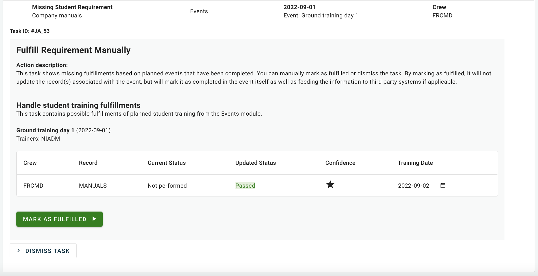Click Missing Student Requirement title

72,7
